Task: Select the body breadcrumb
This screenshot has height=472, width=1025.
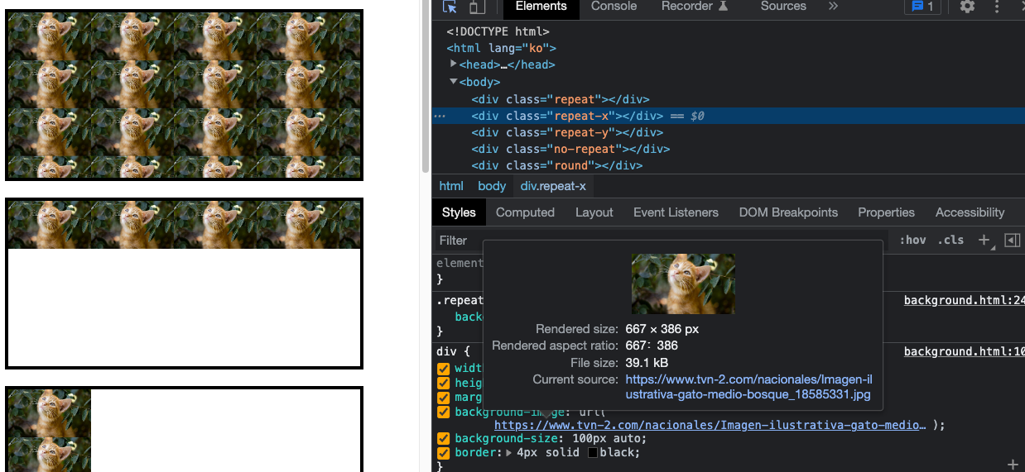Action: point(492,186)
